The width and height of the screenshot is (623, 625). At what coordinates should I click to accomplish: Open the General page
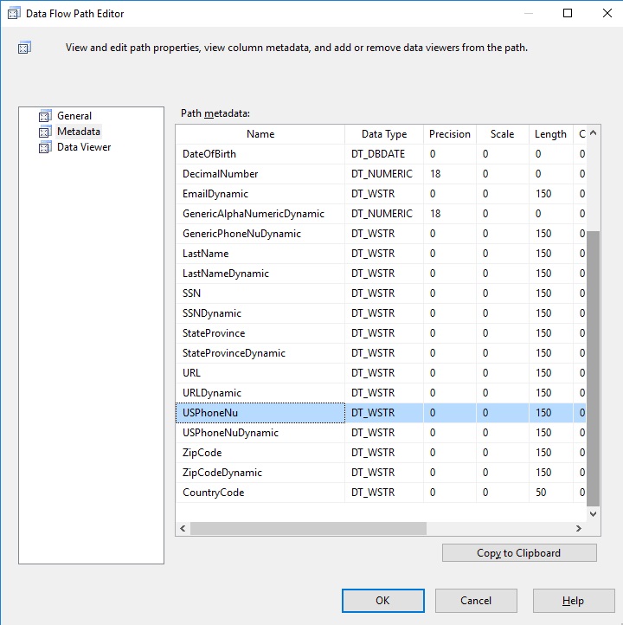point(74,116)
